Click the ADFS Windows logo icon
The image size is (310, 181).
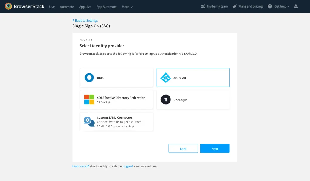89,99
